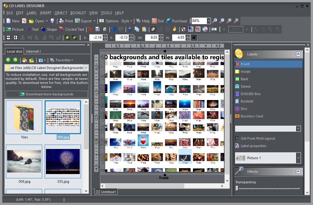Delete the selection using the red X icon
313x205 pixels.
91,29
